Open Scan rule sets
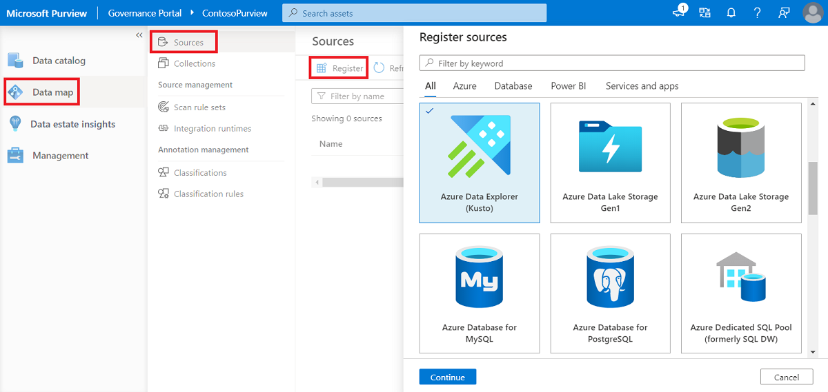 pyautogui.click(x=199, y=107)
